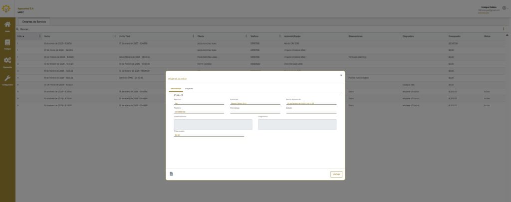Open the grid options three-dot menu
This screenshot has height=202, width=511.
503,29
